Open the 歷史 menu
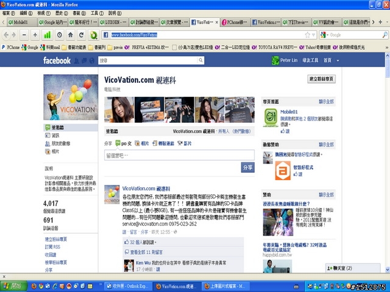The height and width of the screenshot is (292, 390). (62, 13)
